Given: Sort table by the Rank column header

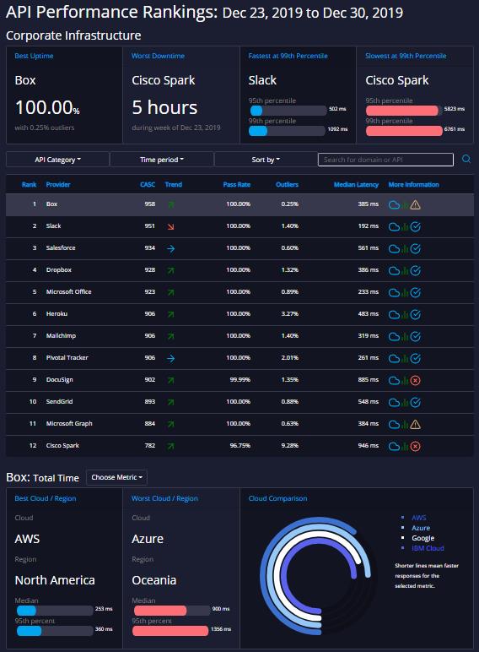Looking at the screenshot, I should pyautogui.click(x=29, y=185).
